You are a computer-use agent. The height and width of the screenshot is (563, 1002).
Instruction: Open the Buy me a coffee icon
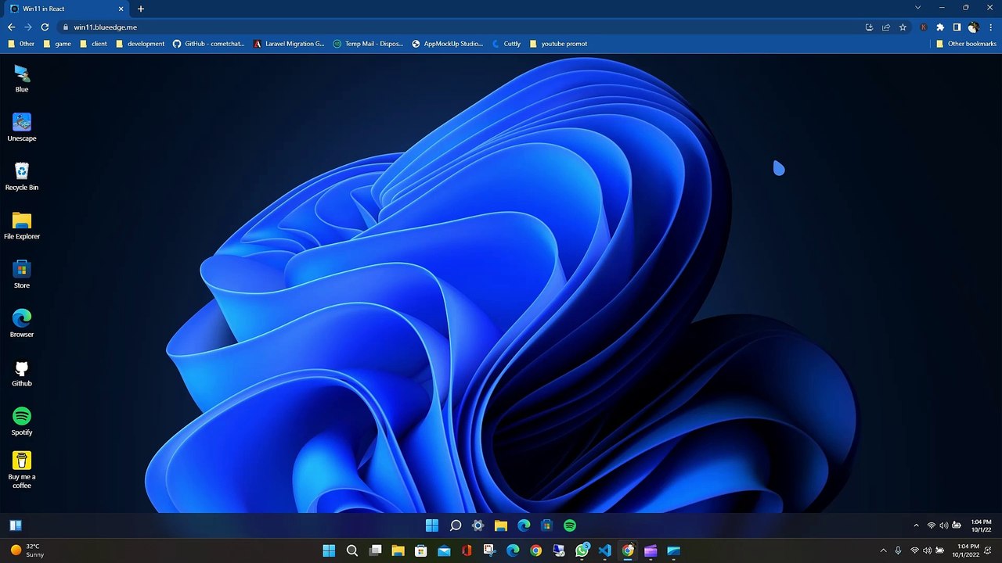coord(22,470)
